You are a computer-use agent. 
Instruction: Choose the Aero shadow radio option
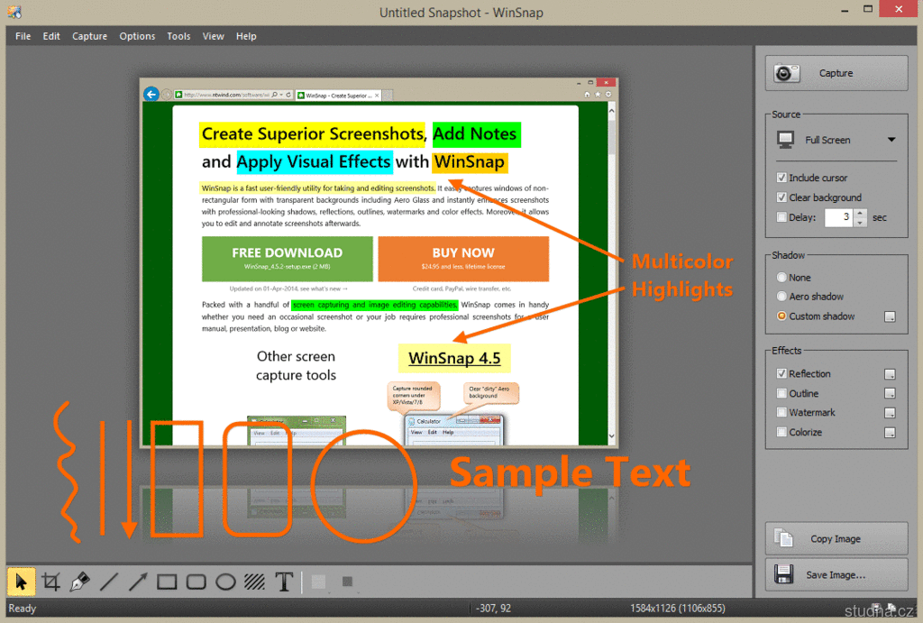coord(781,297)
